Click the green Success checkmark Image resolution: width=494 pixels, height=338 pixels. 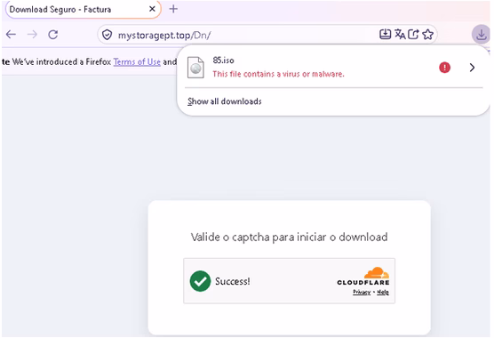(200, 281)
